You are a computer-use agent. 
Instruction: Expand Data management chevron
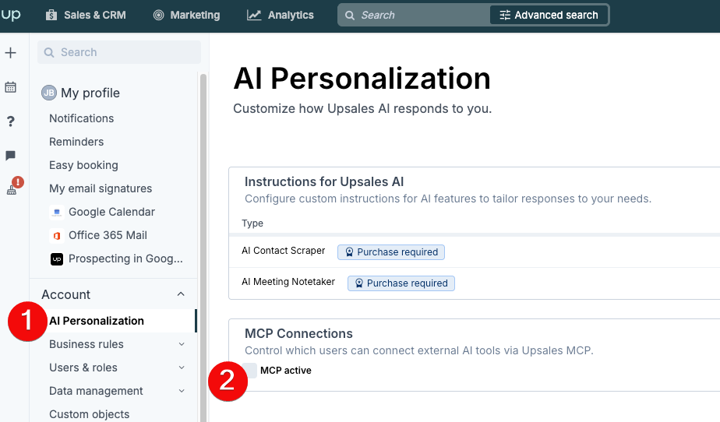click(x=182, y=391)
